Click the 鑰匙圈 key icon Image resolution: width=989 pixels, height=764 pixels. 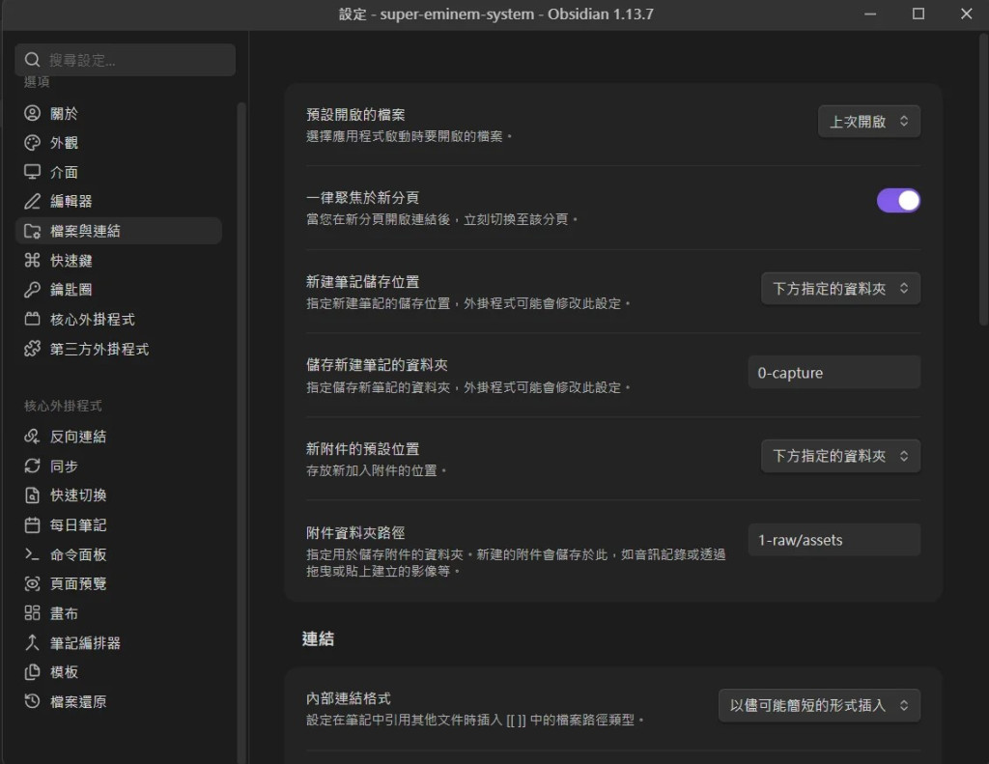pyautogui.click(x=32, y=290)
